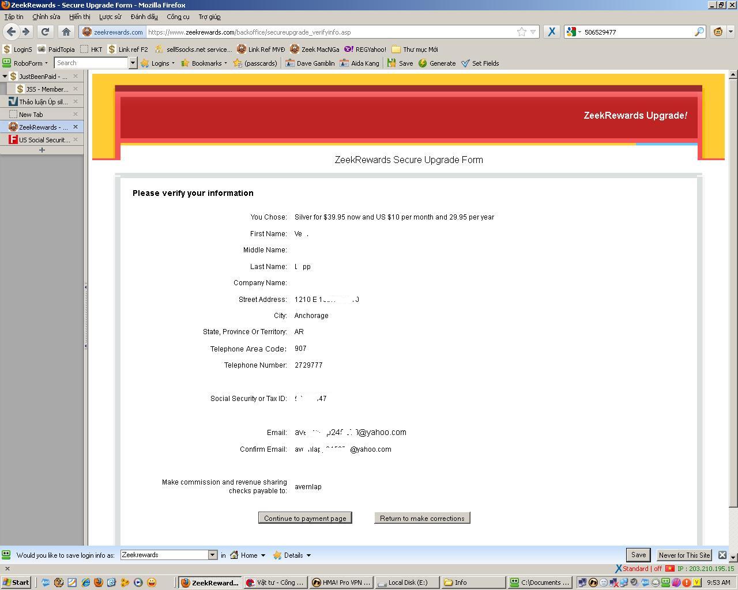Bookmark this page with the star

tap(522, 32)
